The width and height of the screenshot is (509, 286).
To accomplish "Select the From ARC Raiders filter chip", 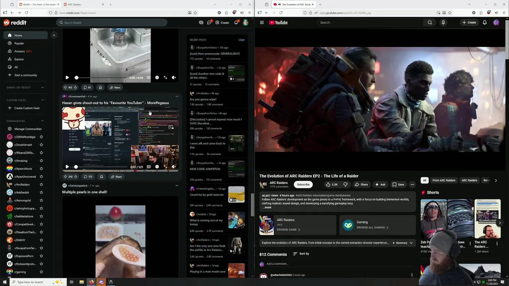I will (x=444, y=180).
